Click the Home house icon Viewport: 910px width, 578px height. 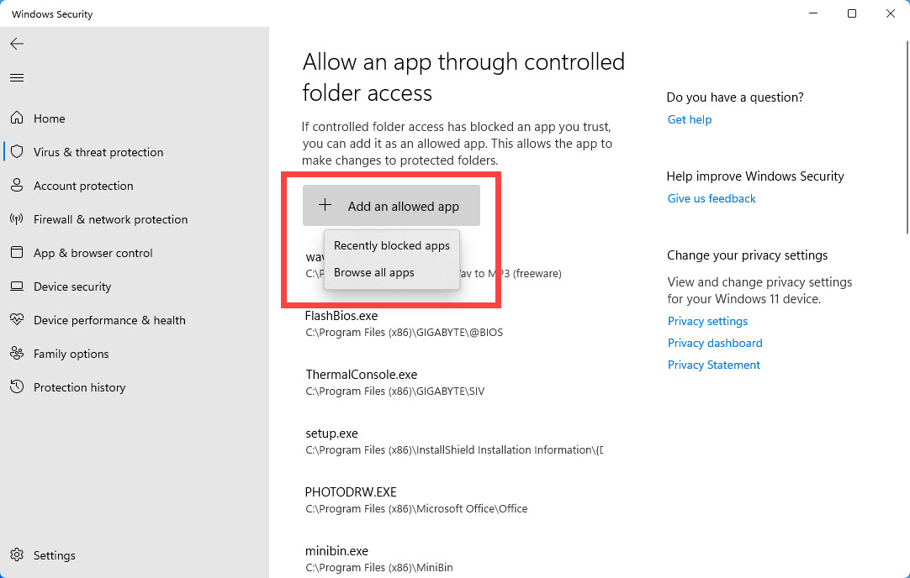(x=17, y=118)
